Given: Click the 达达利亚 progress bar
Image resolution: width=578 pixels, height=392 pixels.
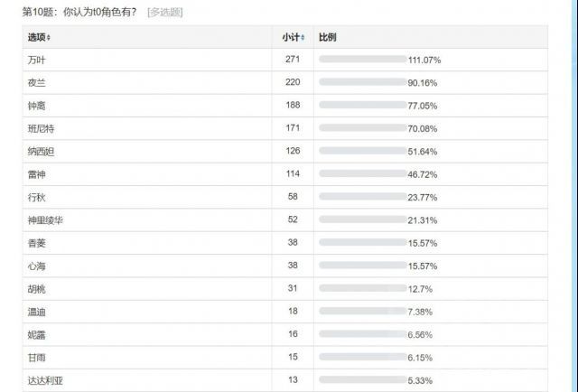Looking at the screenshot, I should pos(362,379).
